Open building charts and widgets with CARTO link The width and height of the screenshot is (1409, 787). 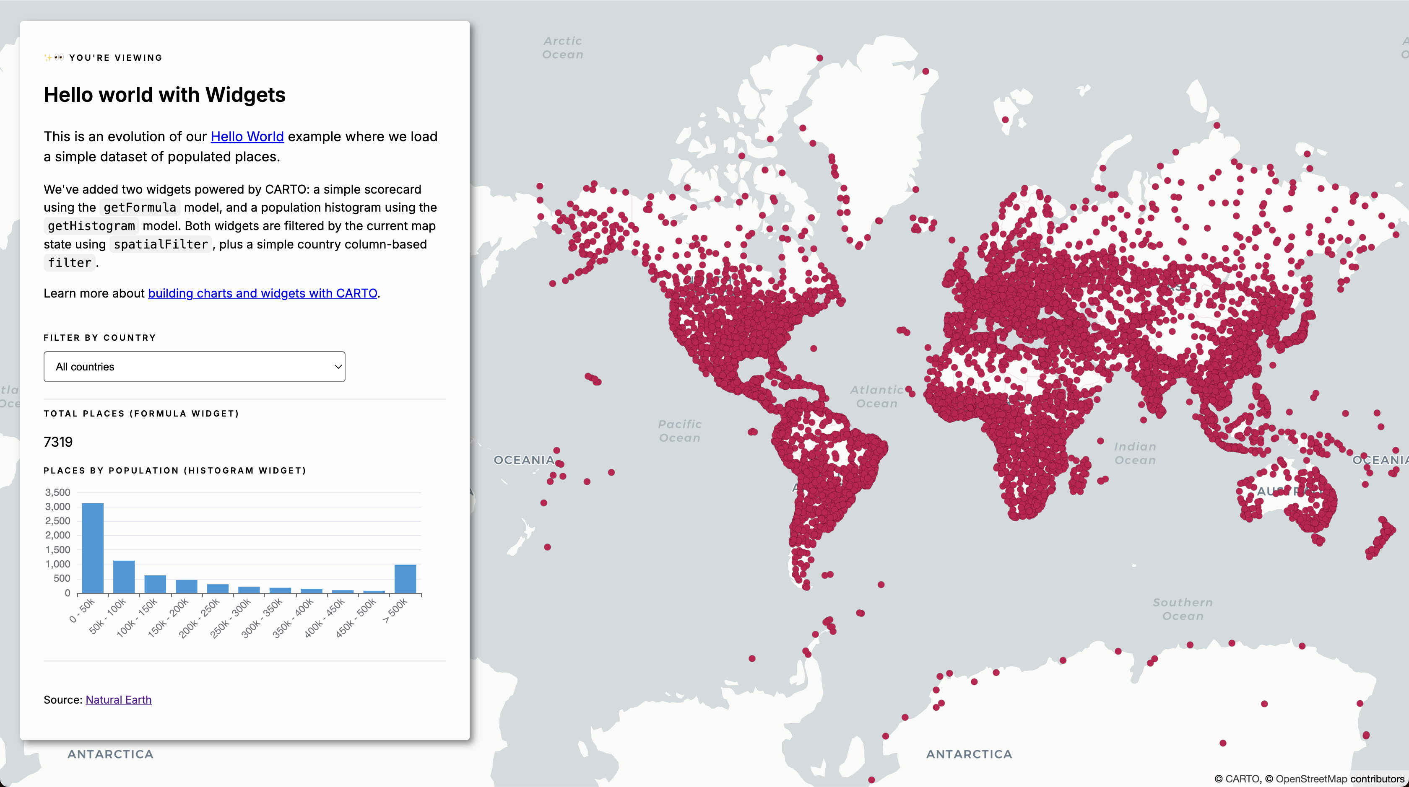point(263,293)
